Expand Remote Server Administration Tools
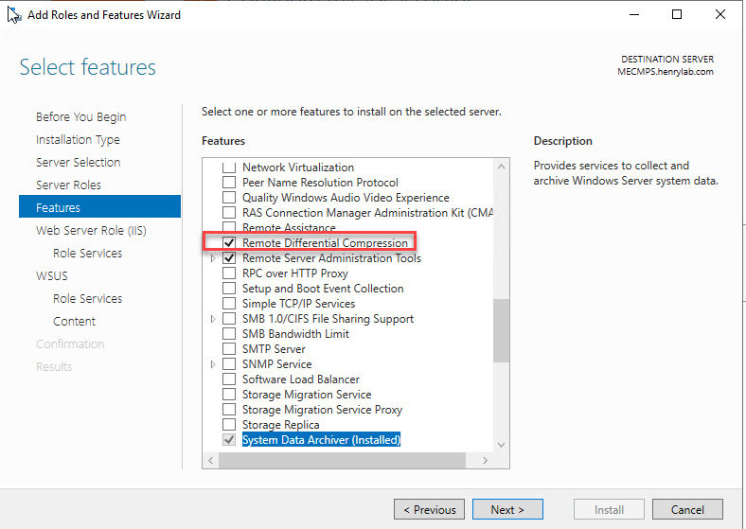746x529 pixels. 214,258
